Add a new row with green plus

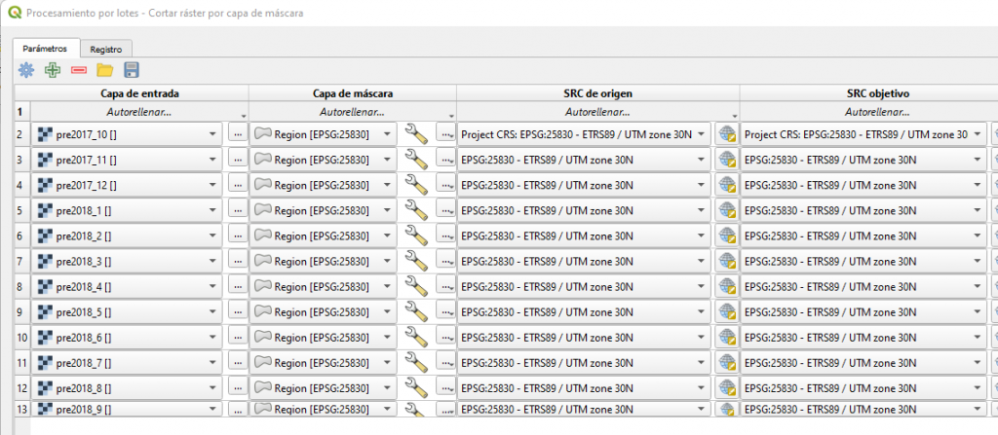coord(53,70)
